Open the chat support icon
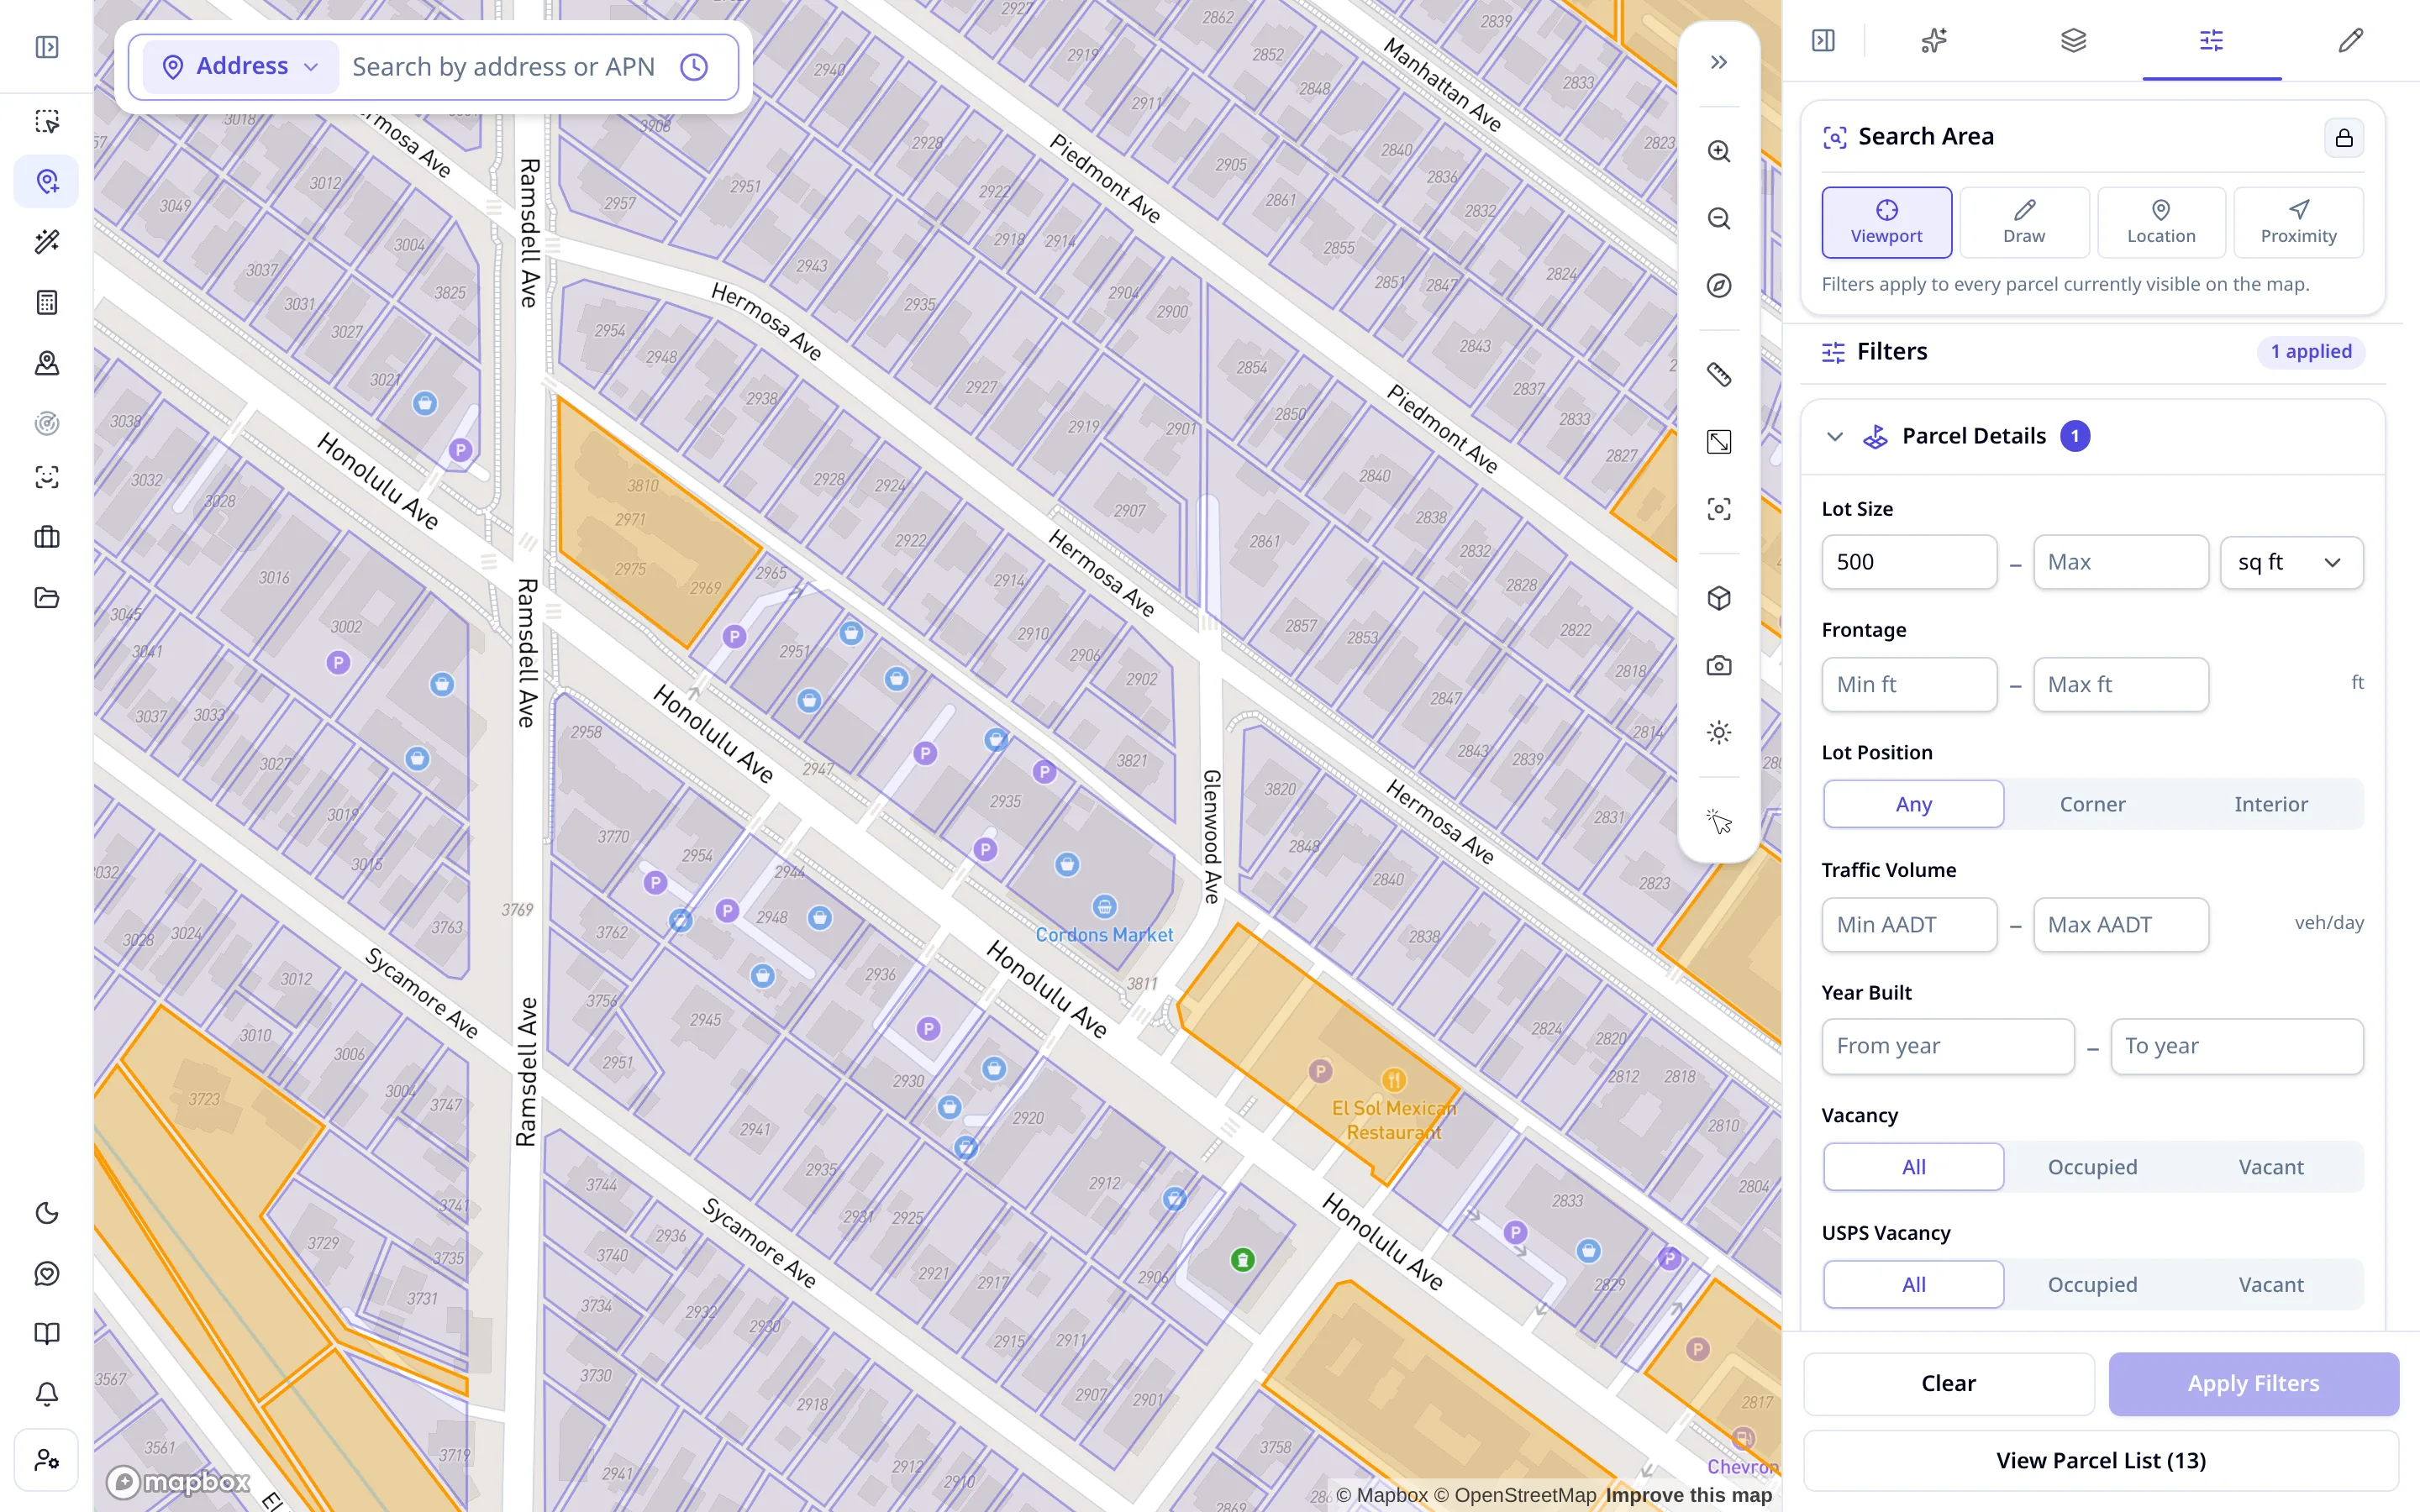Viewport: 2420px width, 1512px height. click(x=47, y=1273)
